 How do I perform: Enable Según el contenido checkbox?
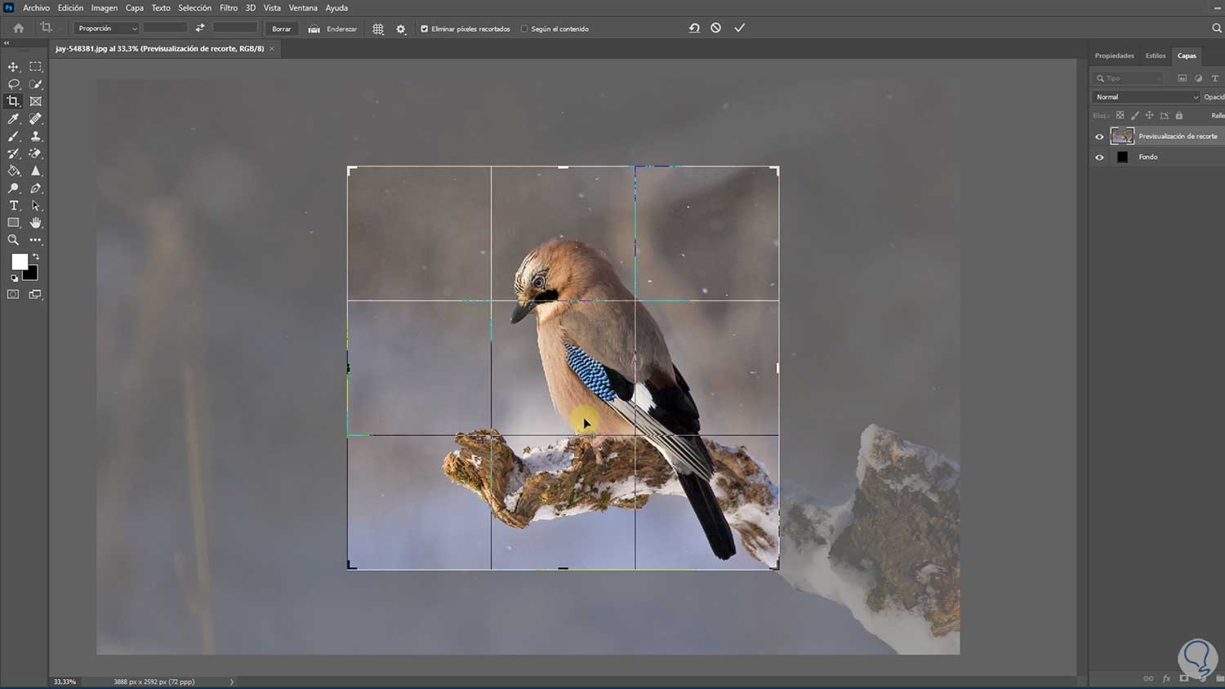[524, 29]
